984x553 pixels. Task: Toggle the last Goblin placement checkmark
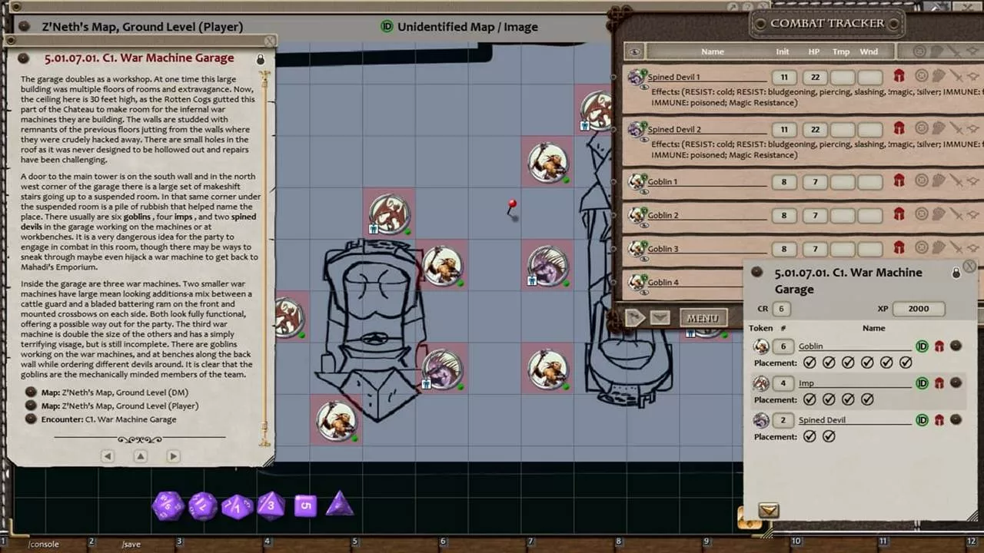click(x=906, y=363)
